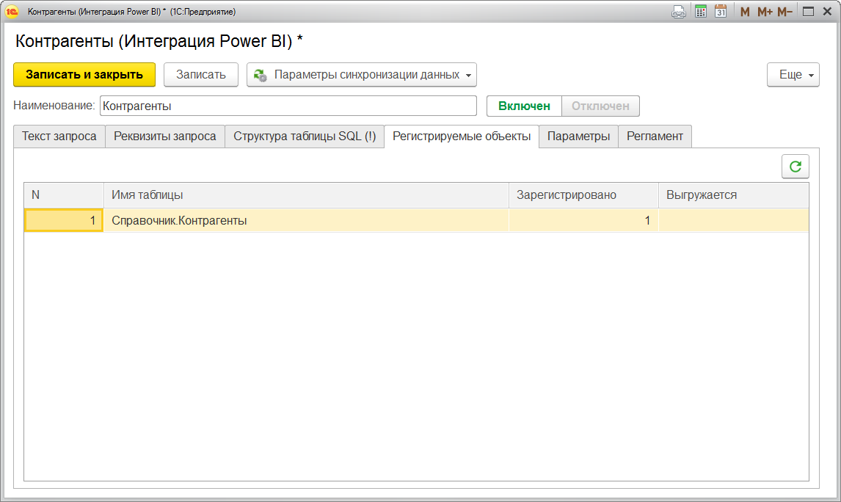Select the Справочник.Контрагенты table cell
The height and width of the screenshot is (502, 841).
306,220
